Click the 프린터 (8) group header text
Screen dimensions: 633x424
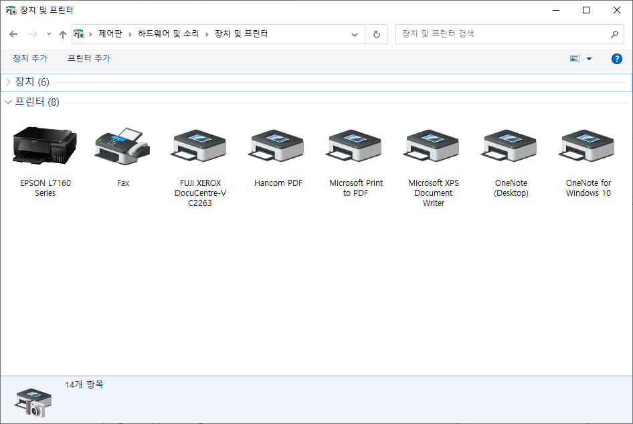point(37,102)
